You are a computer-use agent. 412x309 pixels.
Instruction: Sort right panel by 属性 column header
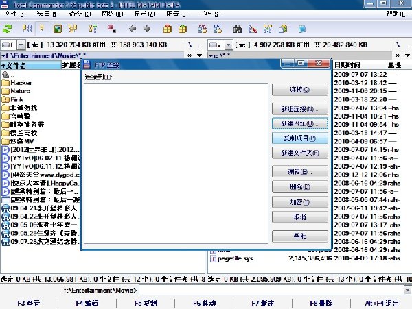(394, 65)
